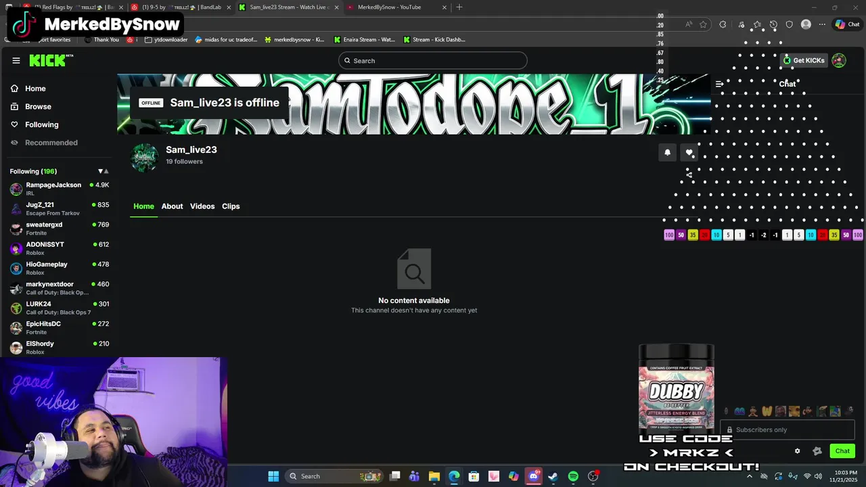Click the notification bell for Sam_live23
Viewport: 866px width, 487px height.
(x=667, y=152)
